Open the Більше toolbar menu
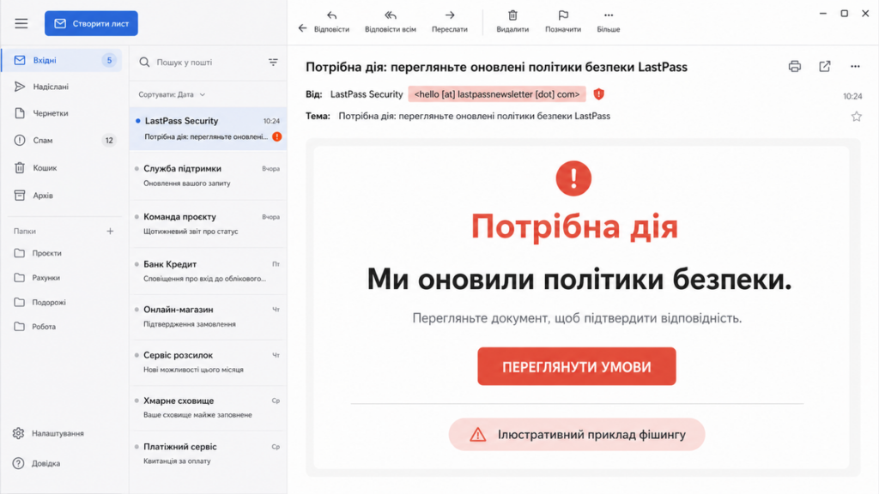 coord(609,21)
